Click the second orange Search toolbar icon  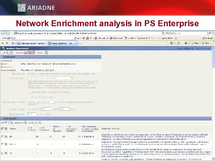point(30,52)
